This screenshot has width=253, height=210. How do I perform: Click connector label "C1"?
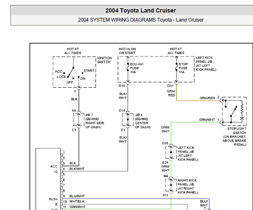(x=74, y=130)
